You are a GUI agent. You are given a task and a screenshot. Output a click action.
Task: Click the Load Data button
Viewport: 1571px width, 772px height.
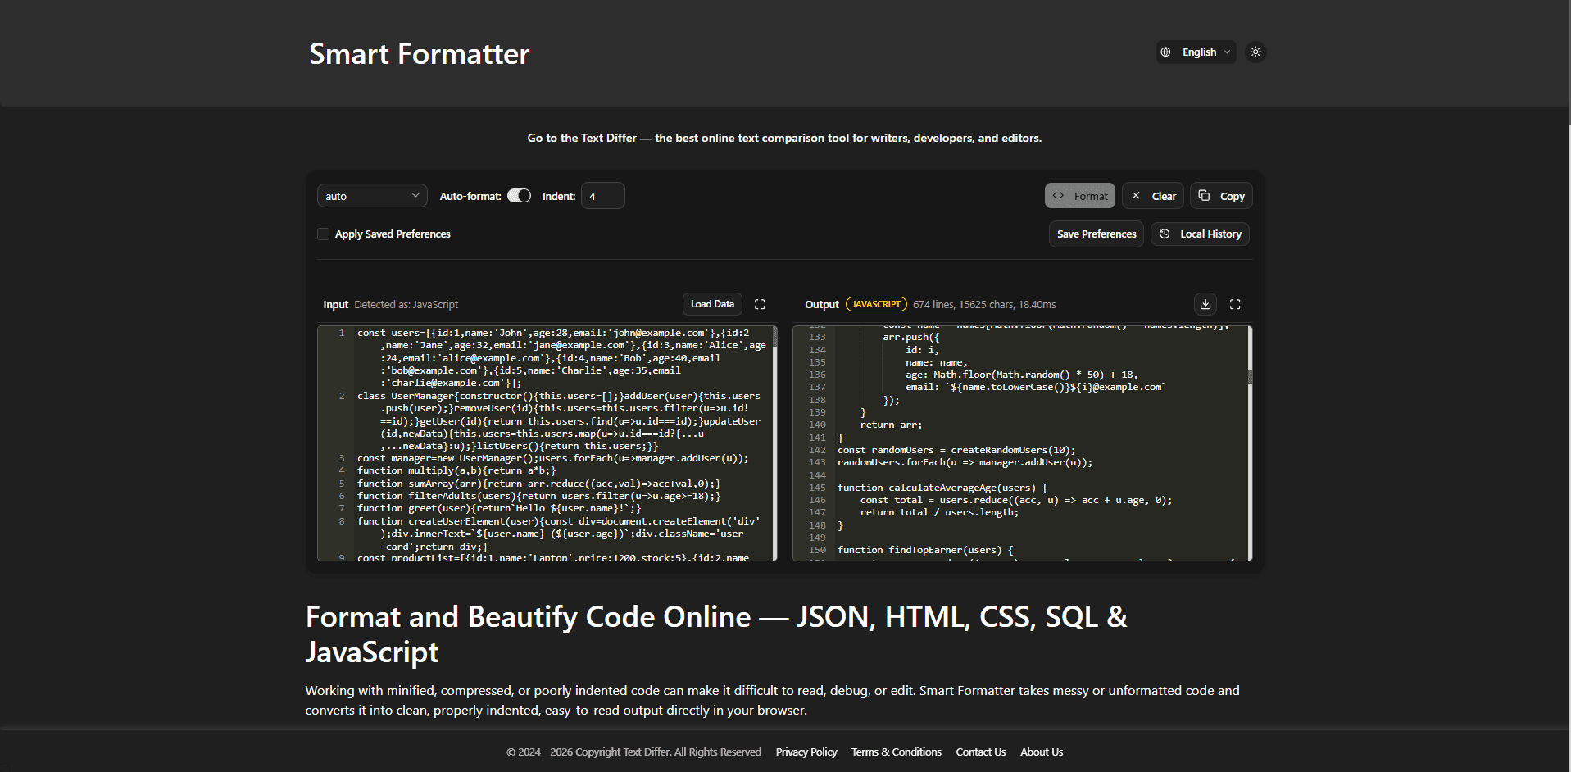click(x=712, y=304)
